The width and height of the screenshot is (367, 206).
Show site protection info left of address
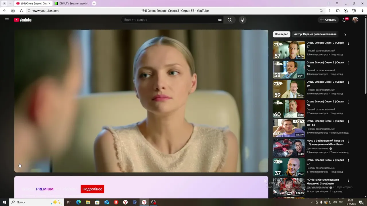29,11
